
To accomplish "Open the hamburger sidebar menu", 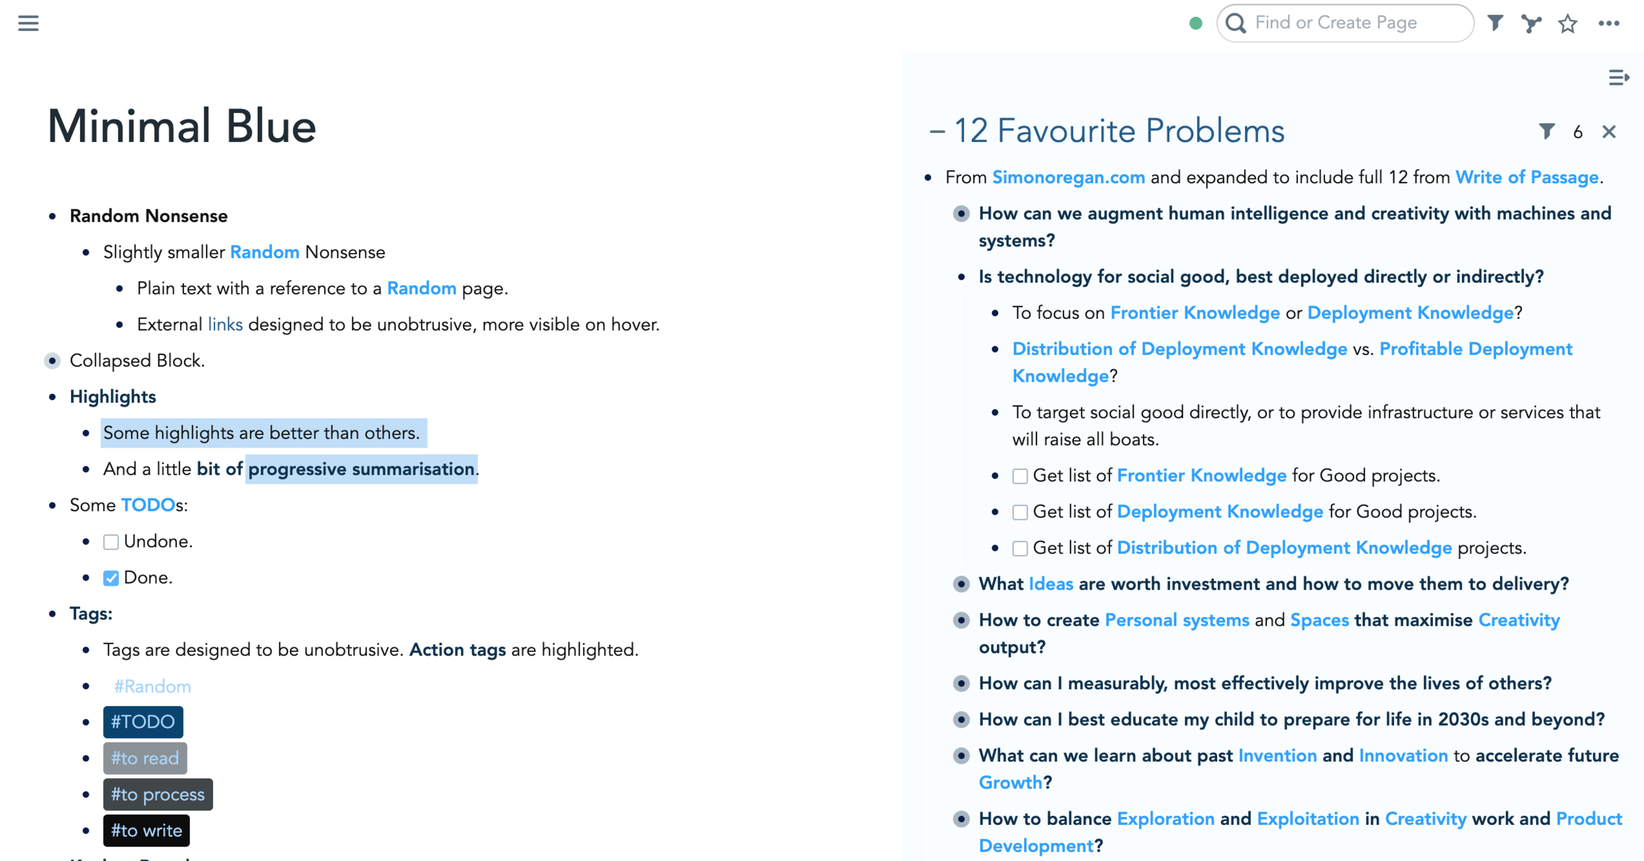I will point(28,23).
